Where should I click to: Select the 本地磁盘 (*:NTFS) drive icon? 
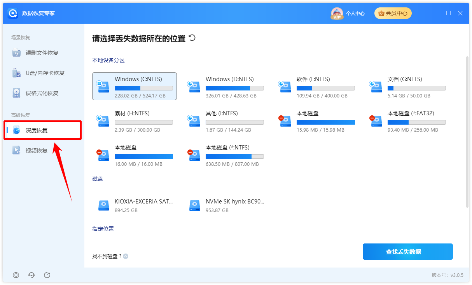coord(194,155)
